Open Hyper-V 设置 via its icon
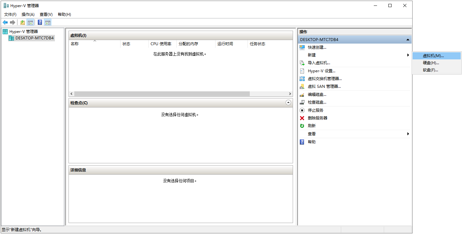Image resolution: width=462 pixels, height=234 pixels. click(x=302, y=71)
